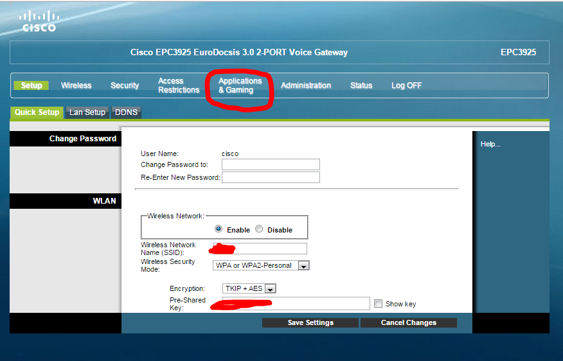Click the Cisco logo
This screenshot has width=563, height=361.
click(39, 21)
